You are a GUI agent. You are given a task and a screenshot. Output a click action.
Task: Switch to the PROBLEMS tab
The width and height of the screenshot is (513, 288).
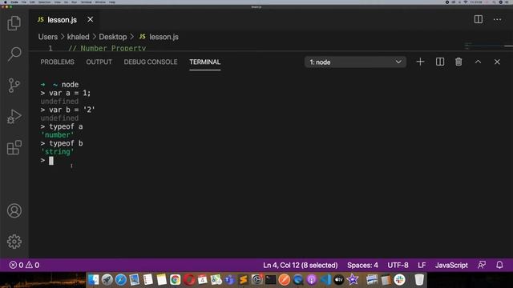point(57,62)
